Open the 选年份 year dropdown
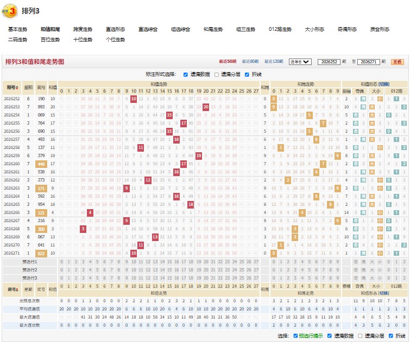 pyautogui.click(x=300, y=62)
